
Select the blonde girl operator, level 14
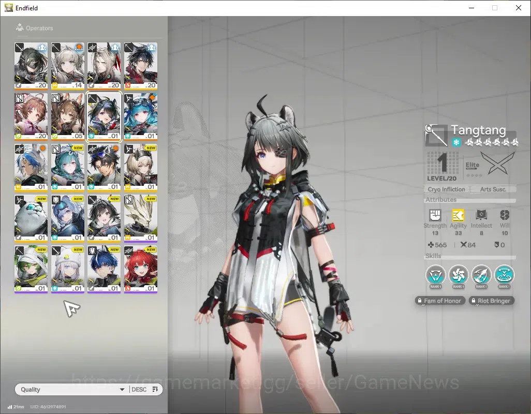[x=68, y=66]
